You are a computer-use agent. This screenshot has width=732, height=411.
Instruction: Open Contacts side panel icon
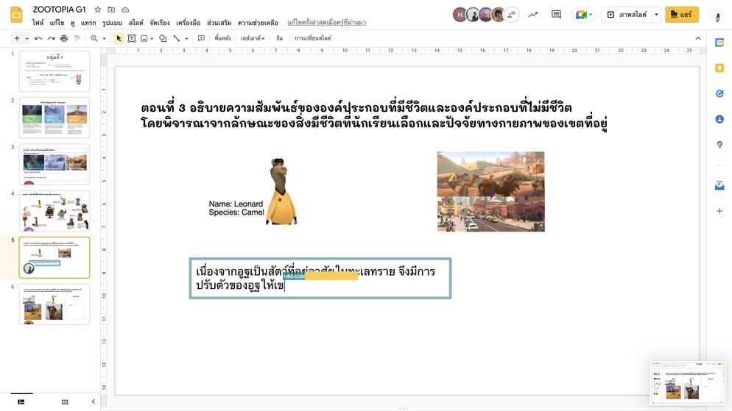(719, 119)
